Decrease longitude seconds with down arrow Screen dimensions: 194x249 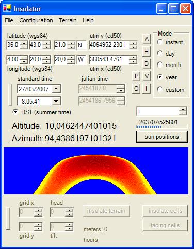pos(71,62)
